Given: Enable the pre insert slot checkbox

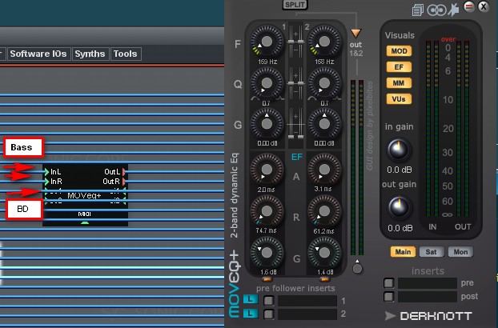Looking at the screenshot, I should point(388,283).
